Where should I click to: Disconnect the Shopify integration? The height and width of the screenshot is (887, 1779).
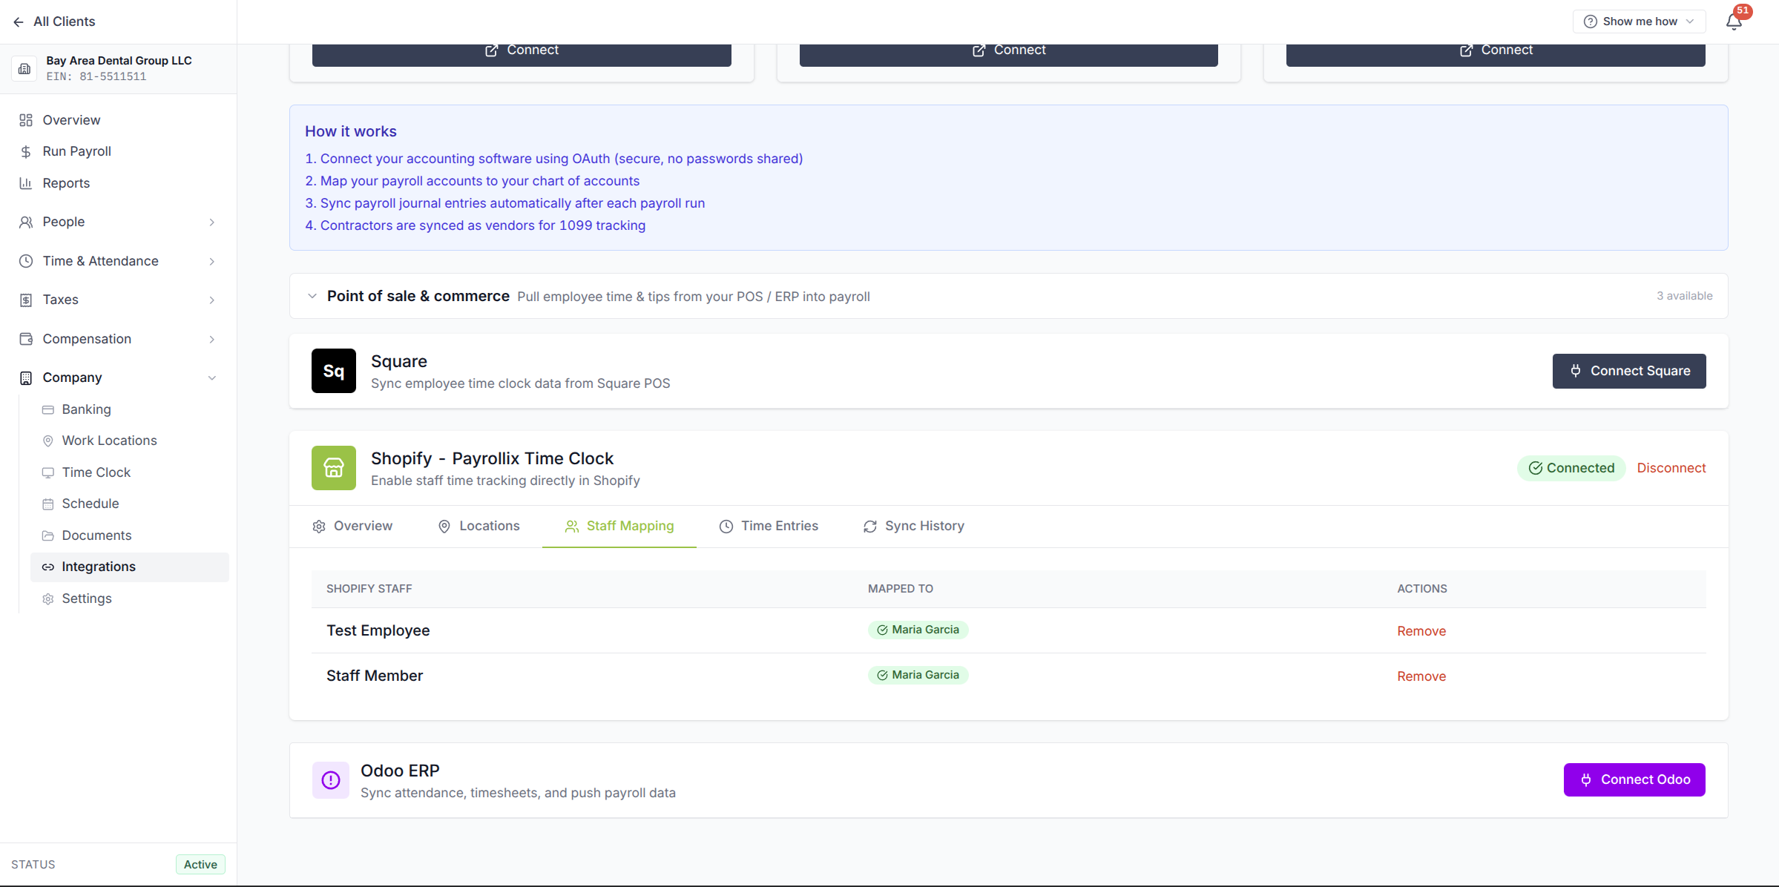click(x=1671, y=468)
